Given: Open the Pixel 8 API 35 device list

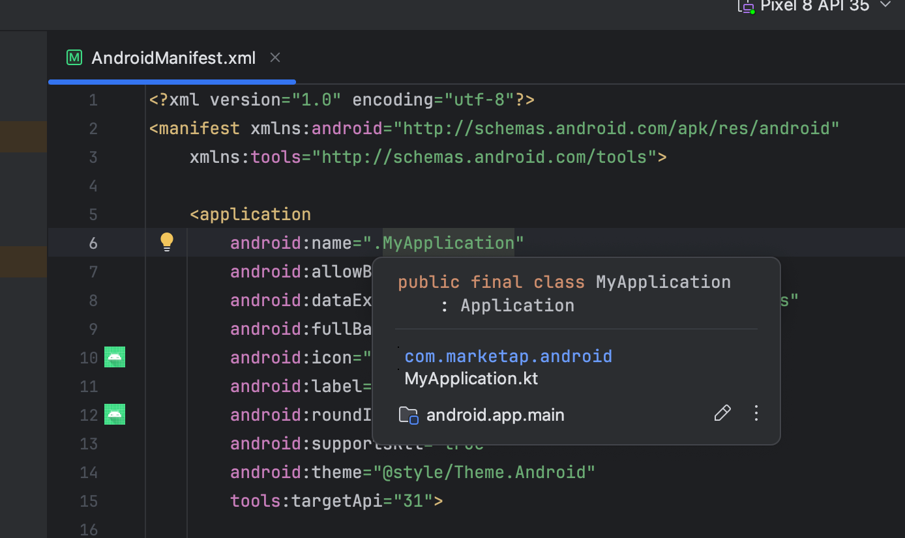Looking at the screenshot, I should click(x=814, y=6).
